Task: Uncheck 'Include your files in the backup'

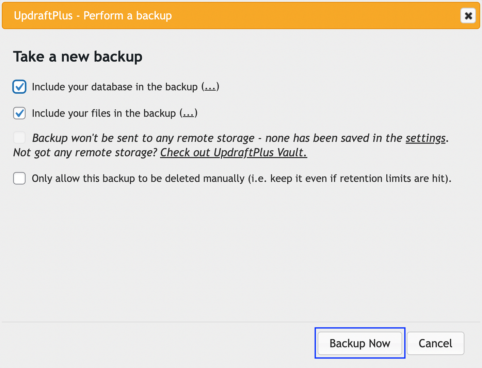Action: coord(19,113)
